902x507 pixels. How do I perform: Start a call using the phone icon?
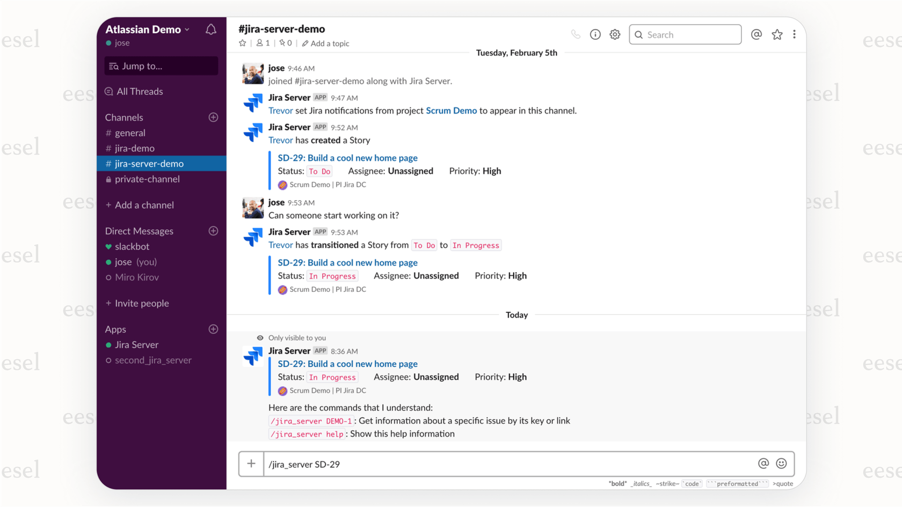[576, 34]
